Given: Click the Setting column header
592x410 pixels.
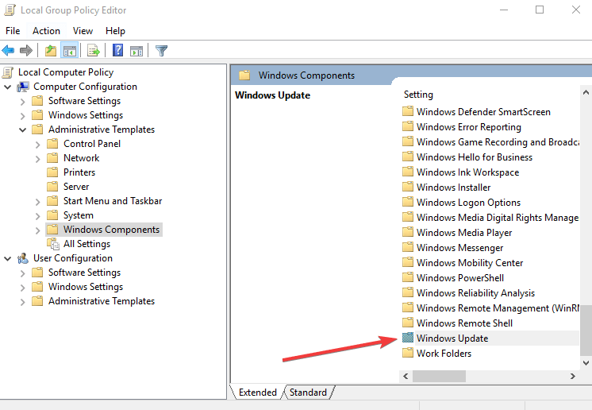Looking at the screenshot, I should (x=418, y=95).
